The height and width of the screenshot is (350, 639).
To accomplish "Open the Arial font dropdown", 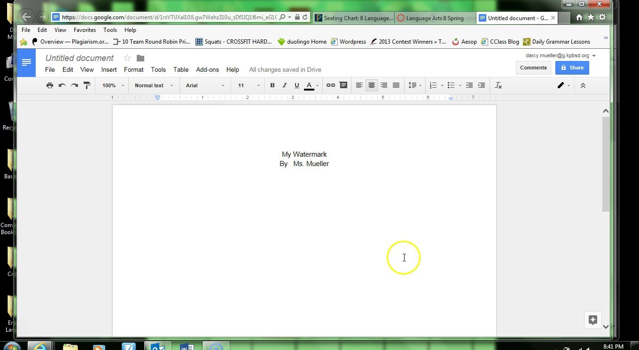I will [x=205, y=85].
